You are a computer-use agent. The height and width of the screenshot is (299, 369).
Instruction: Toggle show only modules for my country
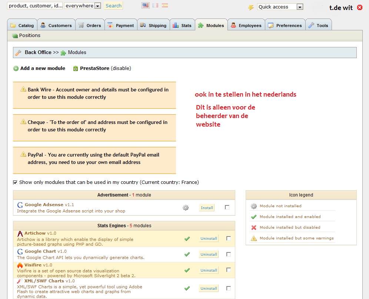pyautogui.click(x=15, y=182)
